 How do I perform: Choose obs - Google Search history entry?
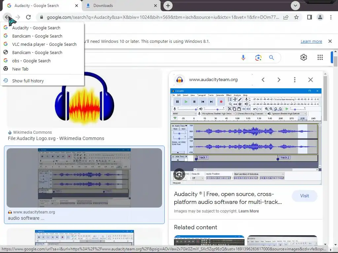pos(42,61)
